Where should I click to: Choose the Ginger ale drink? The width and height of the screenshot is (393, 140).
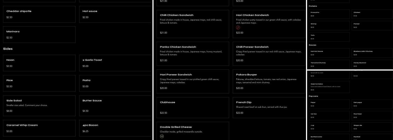(x=372, y=127)
